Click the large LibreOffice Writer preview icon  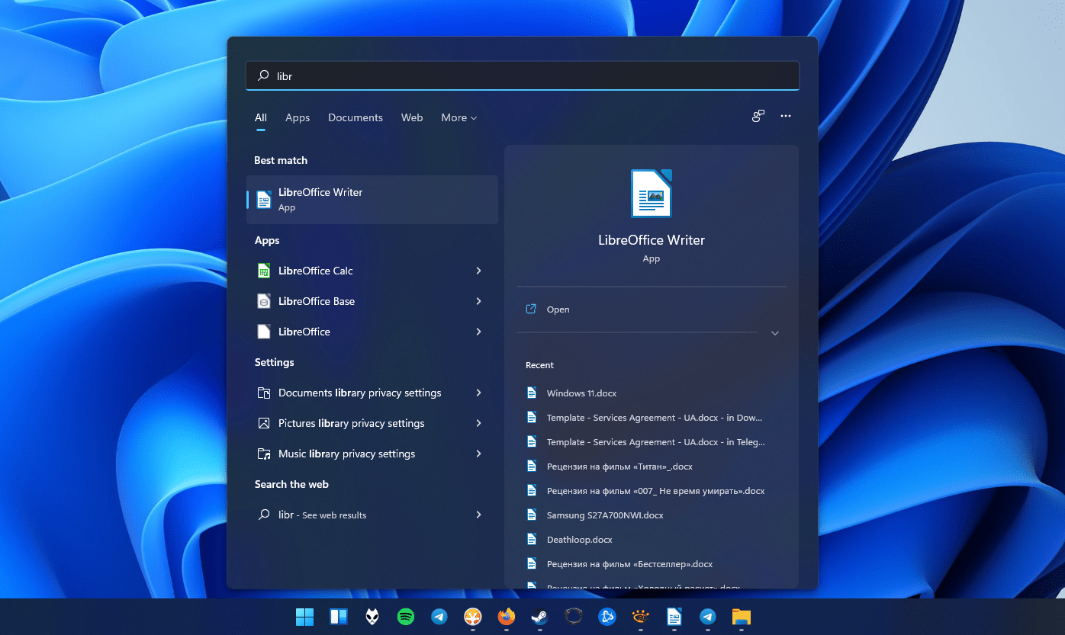[651, 194]
